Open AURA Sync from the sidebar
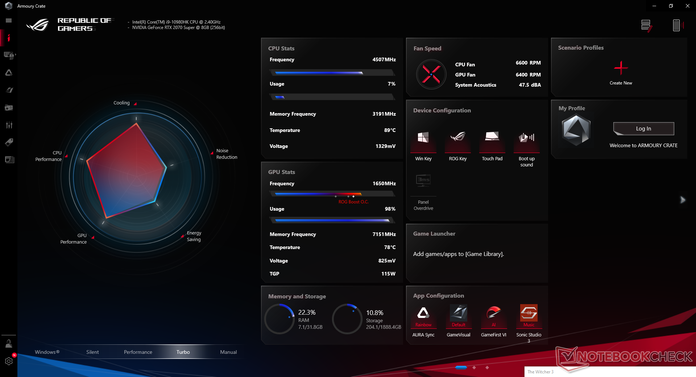This screenshot has width=696, height=377. pos(9,72)
